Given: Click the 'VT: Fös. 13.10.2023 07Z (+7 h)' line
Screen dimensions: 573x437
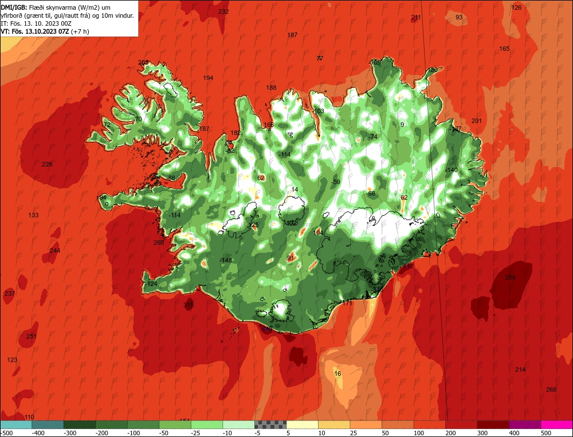Looking at the screenshot, I should (45, 31).
